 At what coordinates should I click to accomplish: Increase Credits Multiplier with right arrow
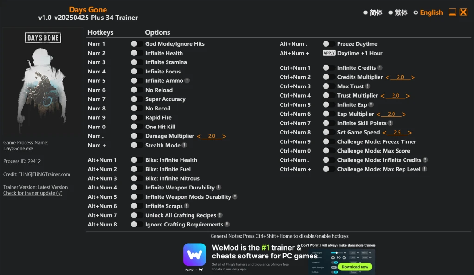tap(412, 78)
